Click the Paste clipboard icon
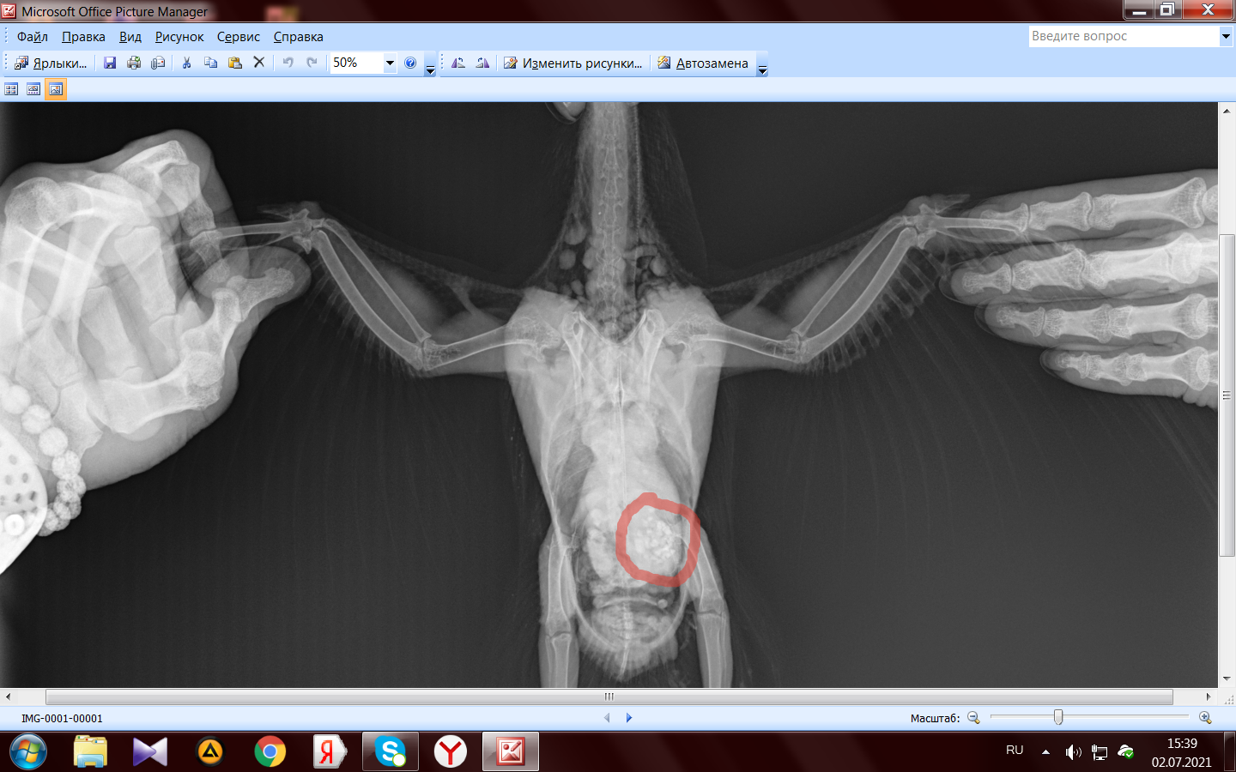This screenshot has width=1236, height=772. click(x=234, y=63)
